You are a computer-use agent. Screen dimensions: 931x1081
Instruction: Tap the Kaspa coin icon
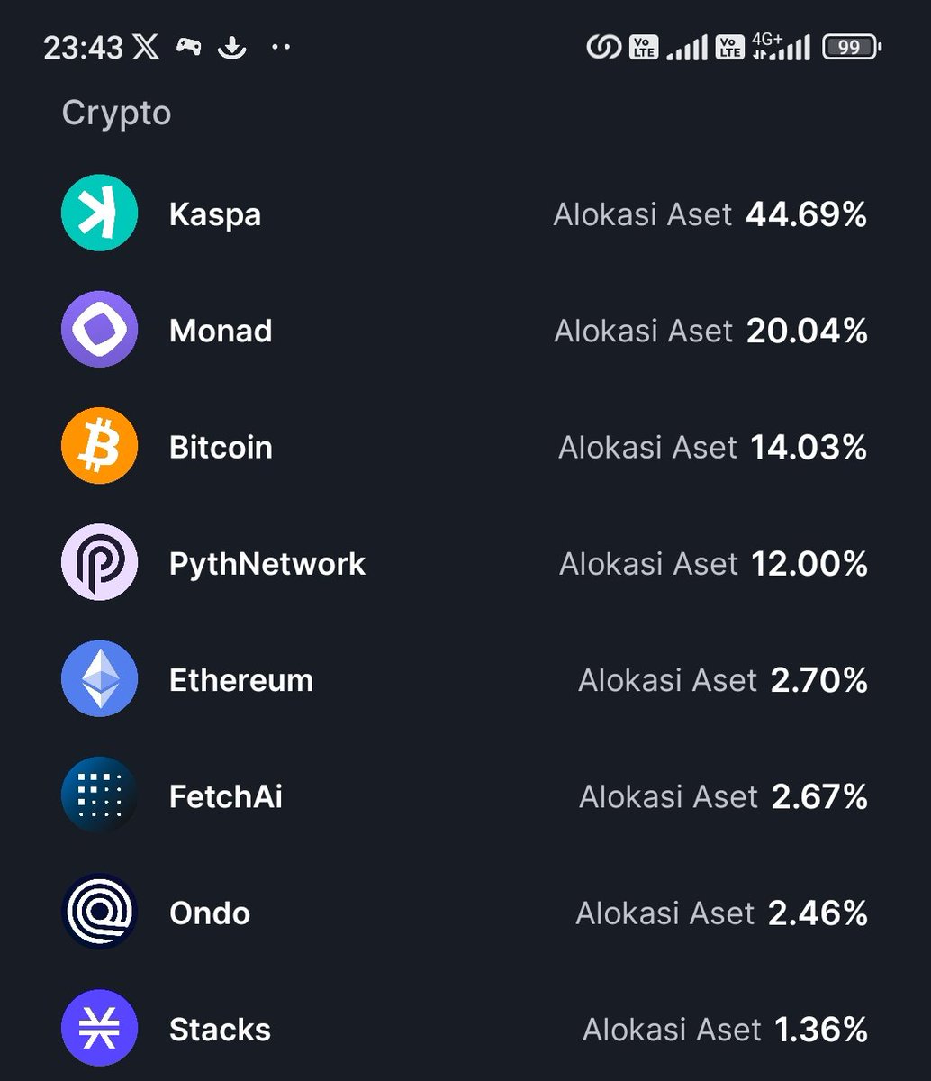99,213
